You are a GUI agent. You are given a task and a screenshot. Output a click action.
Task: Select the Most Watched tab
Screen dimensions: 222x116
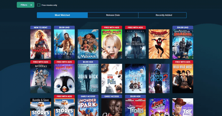click(x=62, y=15)
